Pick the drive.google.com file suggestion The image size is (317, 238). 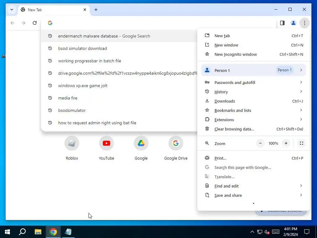pyautogui.click(x=119, y=73)
